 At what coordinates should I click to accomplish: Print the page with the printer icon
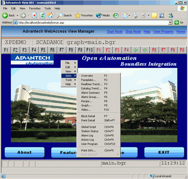click(135, 15)
